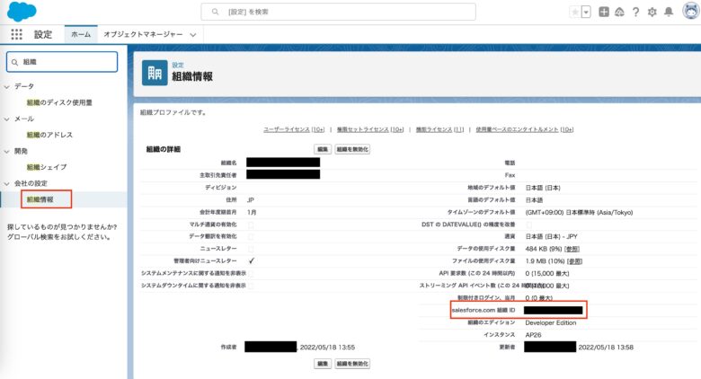701x379 pixels.
Task: Open 組織のアドレス in the sidebar
Action: point(49,135)
